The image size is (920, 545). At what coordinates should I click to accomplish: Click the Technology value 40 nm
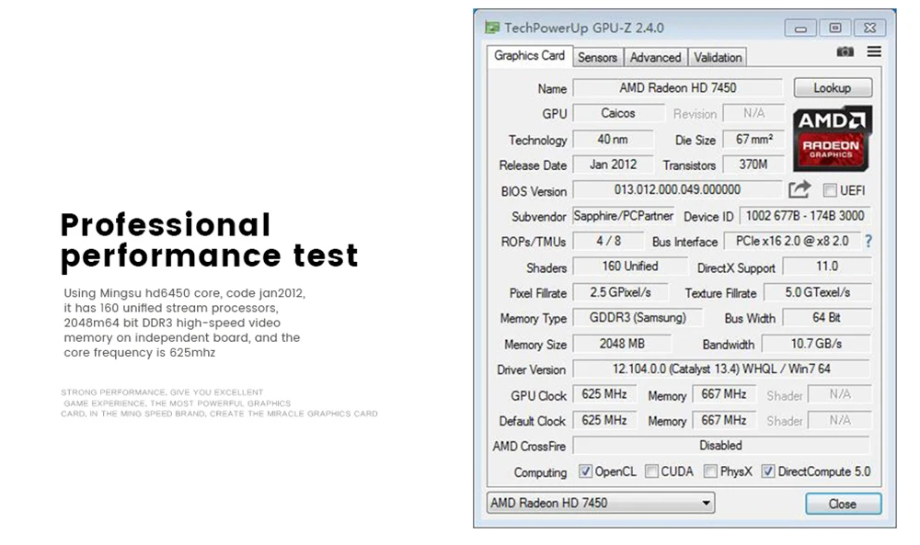[613, 140]
